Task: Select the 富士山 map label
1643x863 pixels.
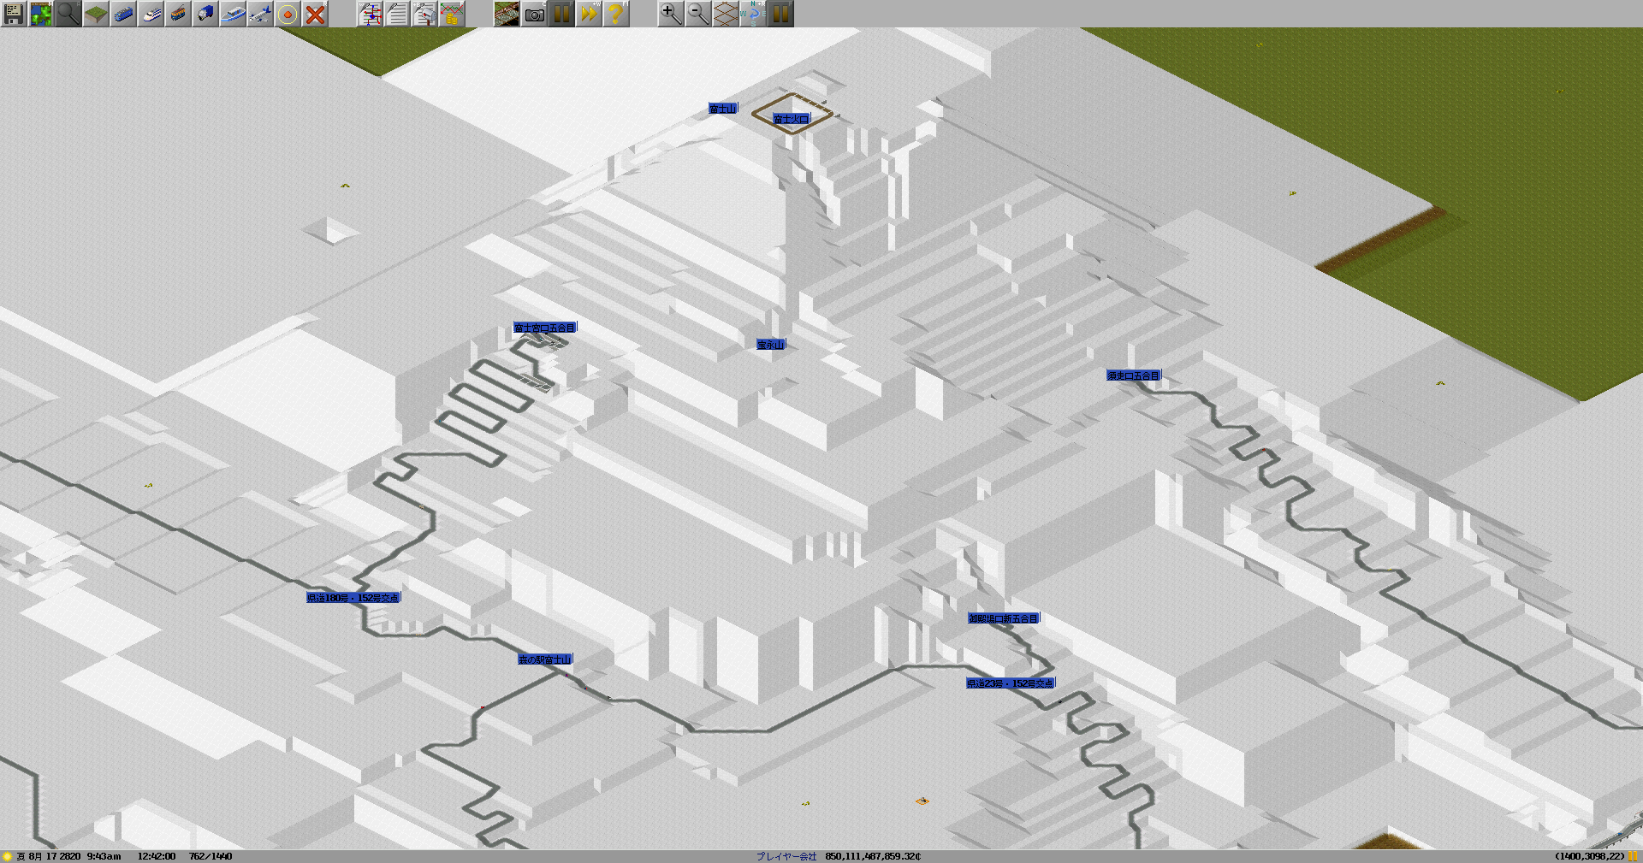Action: pyautogui.click(x=722, y=109)
